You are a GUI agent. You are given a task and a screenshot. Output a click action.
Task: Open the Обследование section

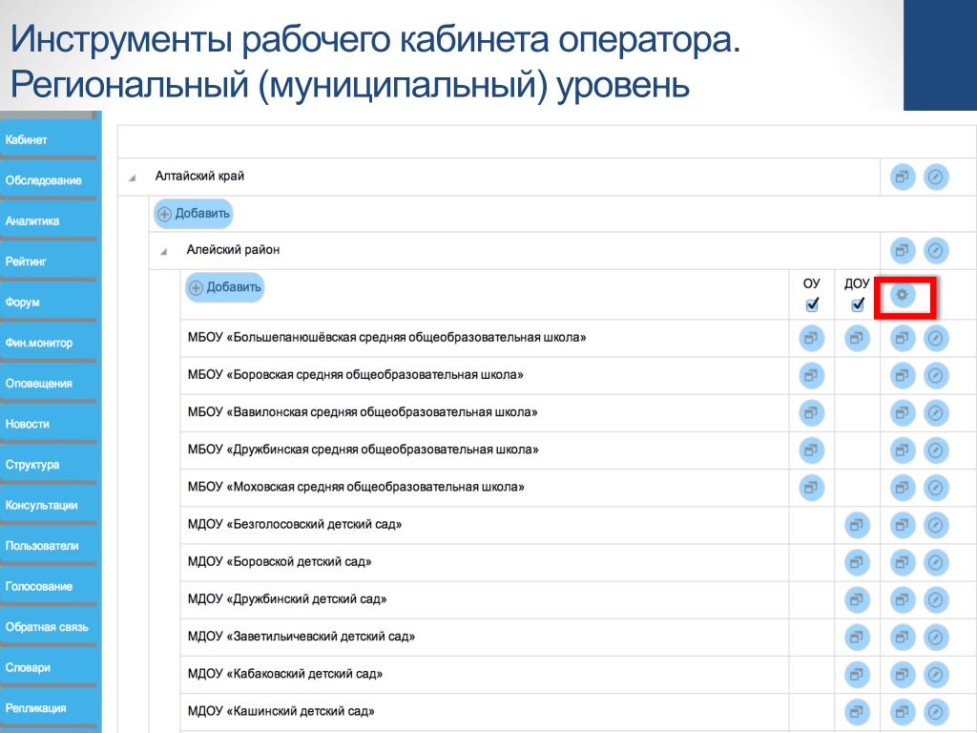[49, 180]
